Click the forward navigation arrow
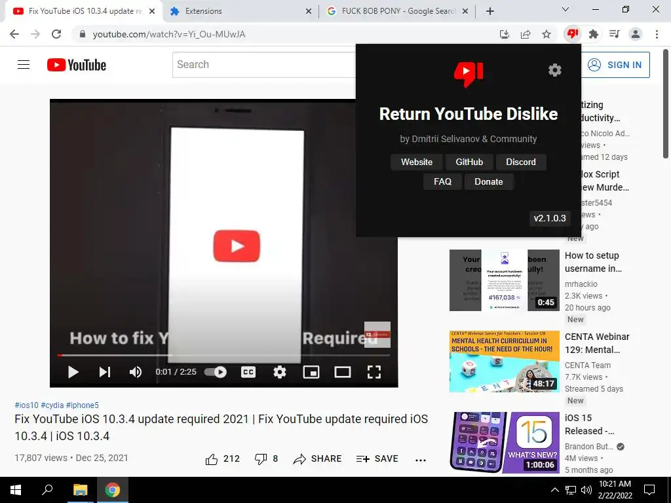Image resolution: width=671 pixels, height=503 pixels. (35, 34)
